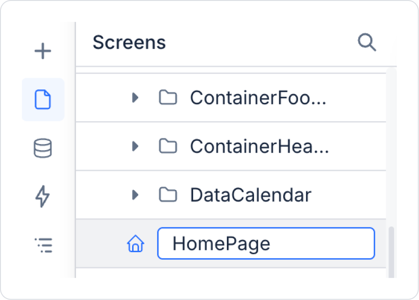Open the database icon in sidebar
Screen dimensions: 419x300
[x=43, y=148]
